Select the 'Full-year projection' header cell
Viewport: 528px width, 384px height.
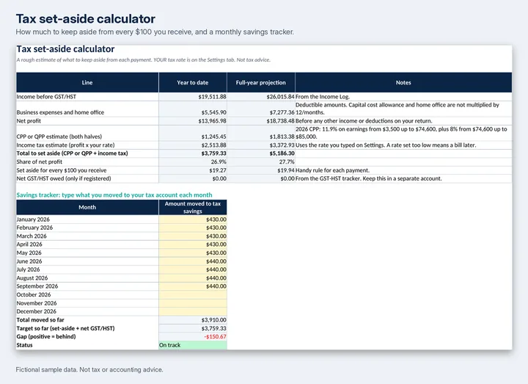[260, 82]
